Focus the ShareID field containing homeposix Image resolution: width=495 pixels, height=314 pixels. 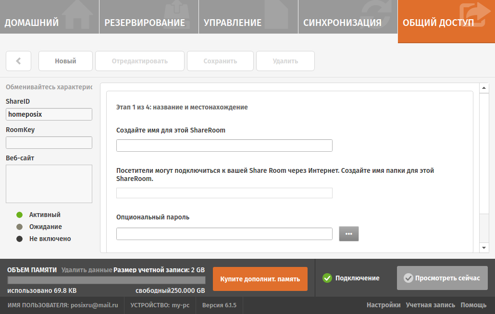tap(49, 114)
